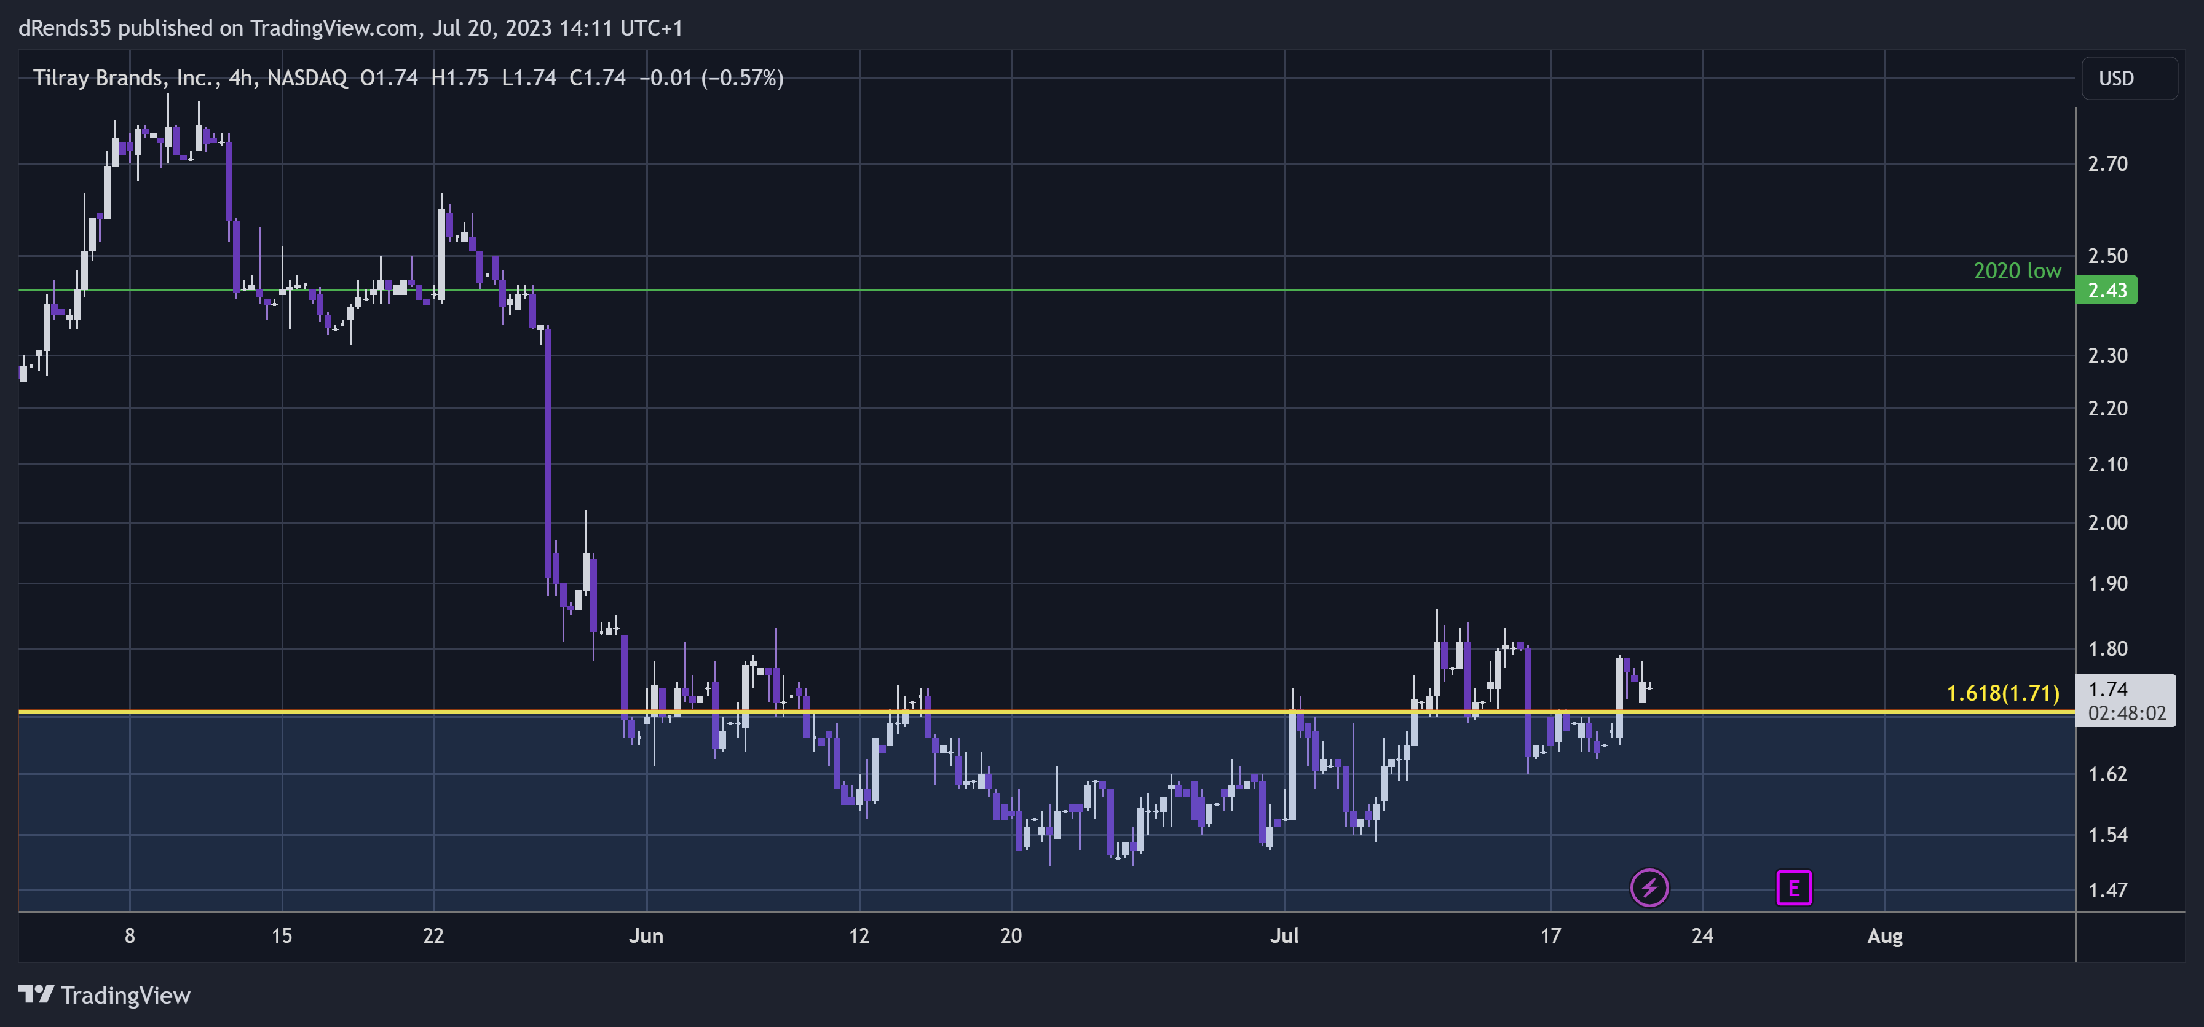Click the 24 date label on time axis

[1702, 937]
